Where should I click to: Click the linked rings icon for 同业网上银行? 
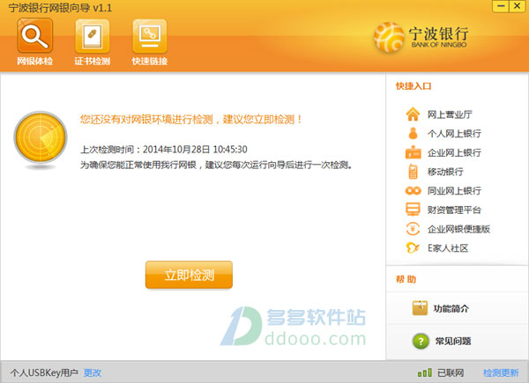coord(413,191)
